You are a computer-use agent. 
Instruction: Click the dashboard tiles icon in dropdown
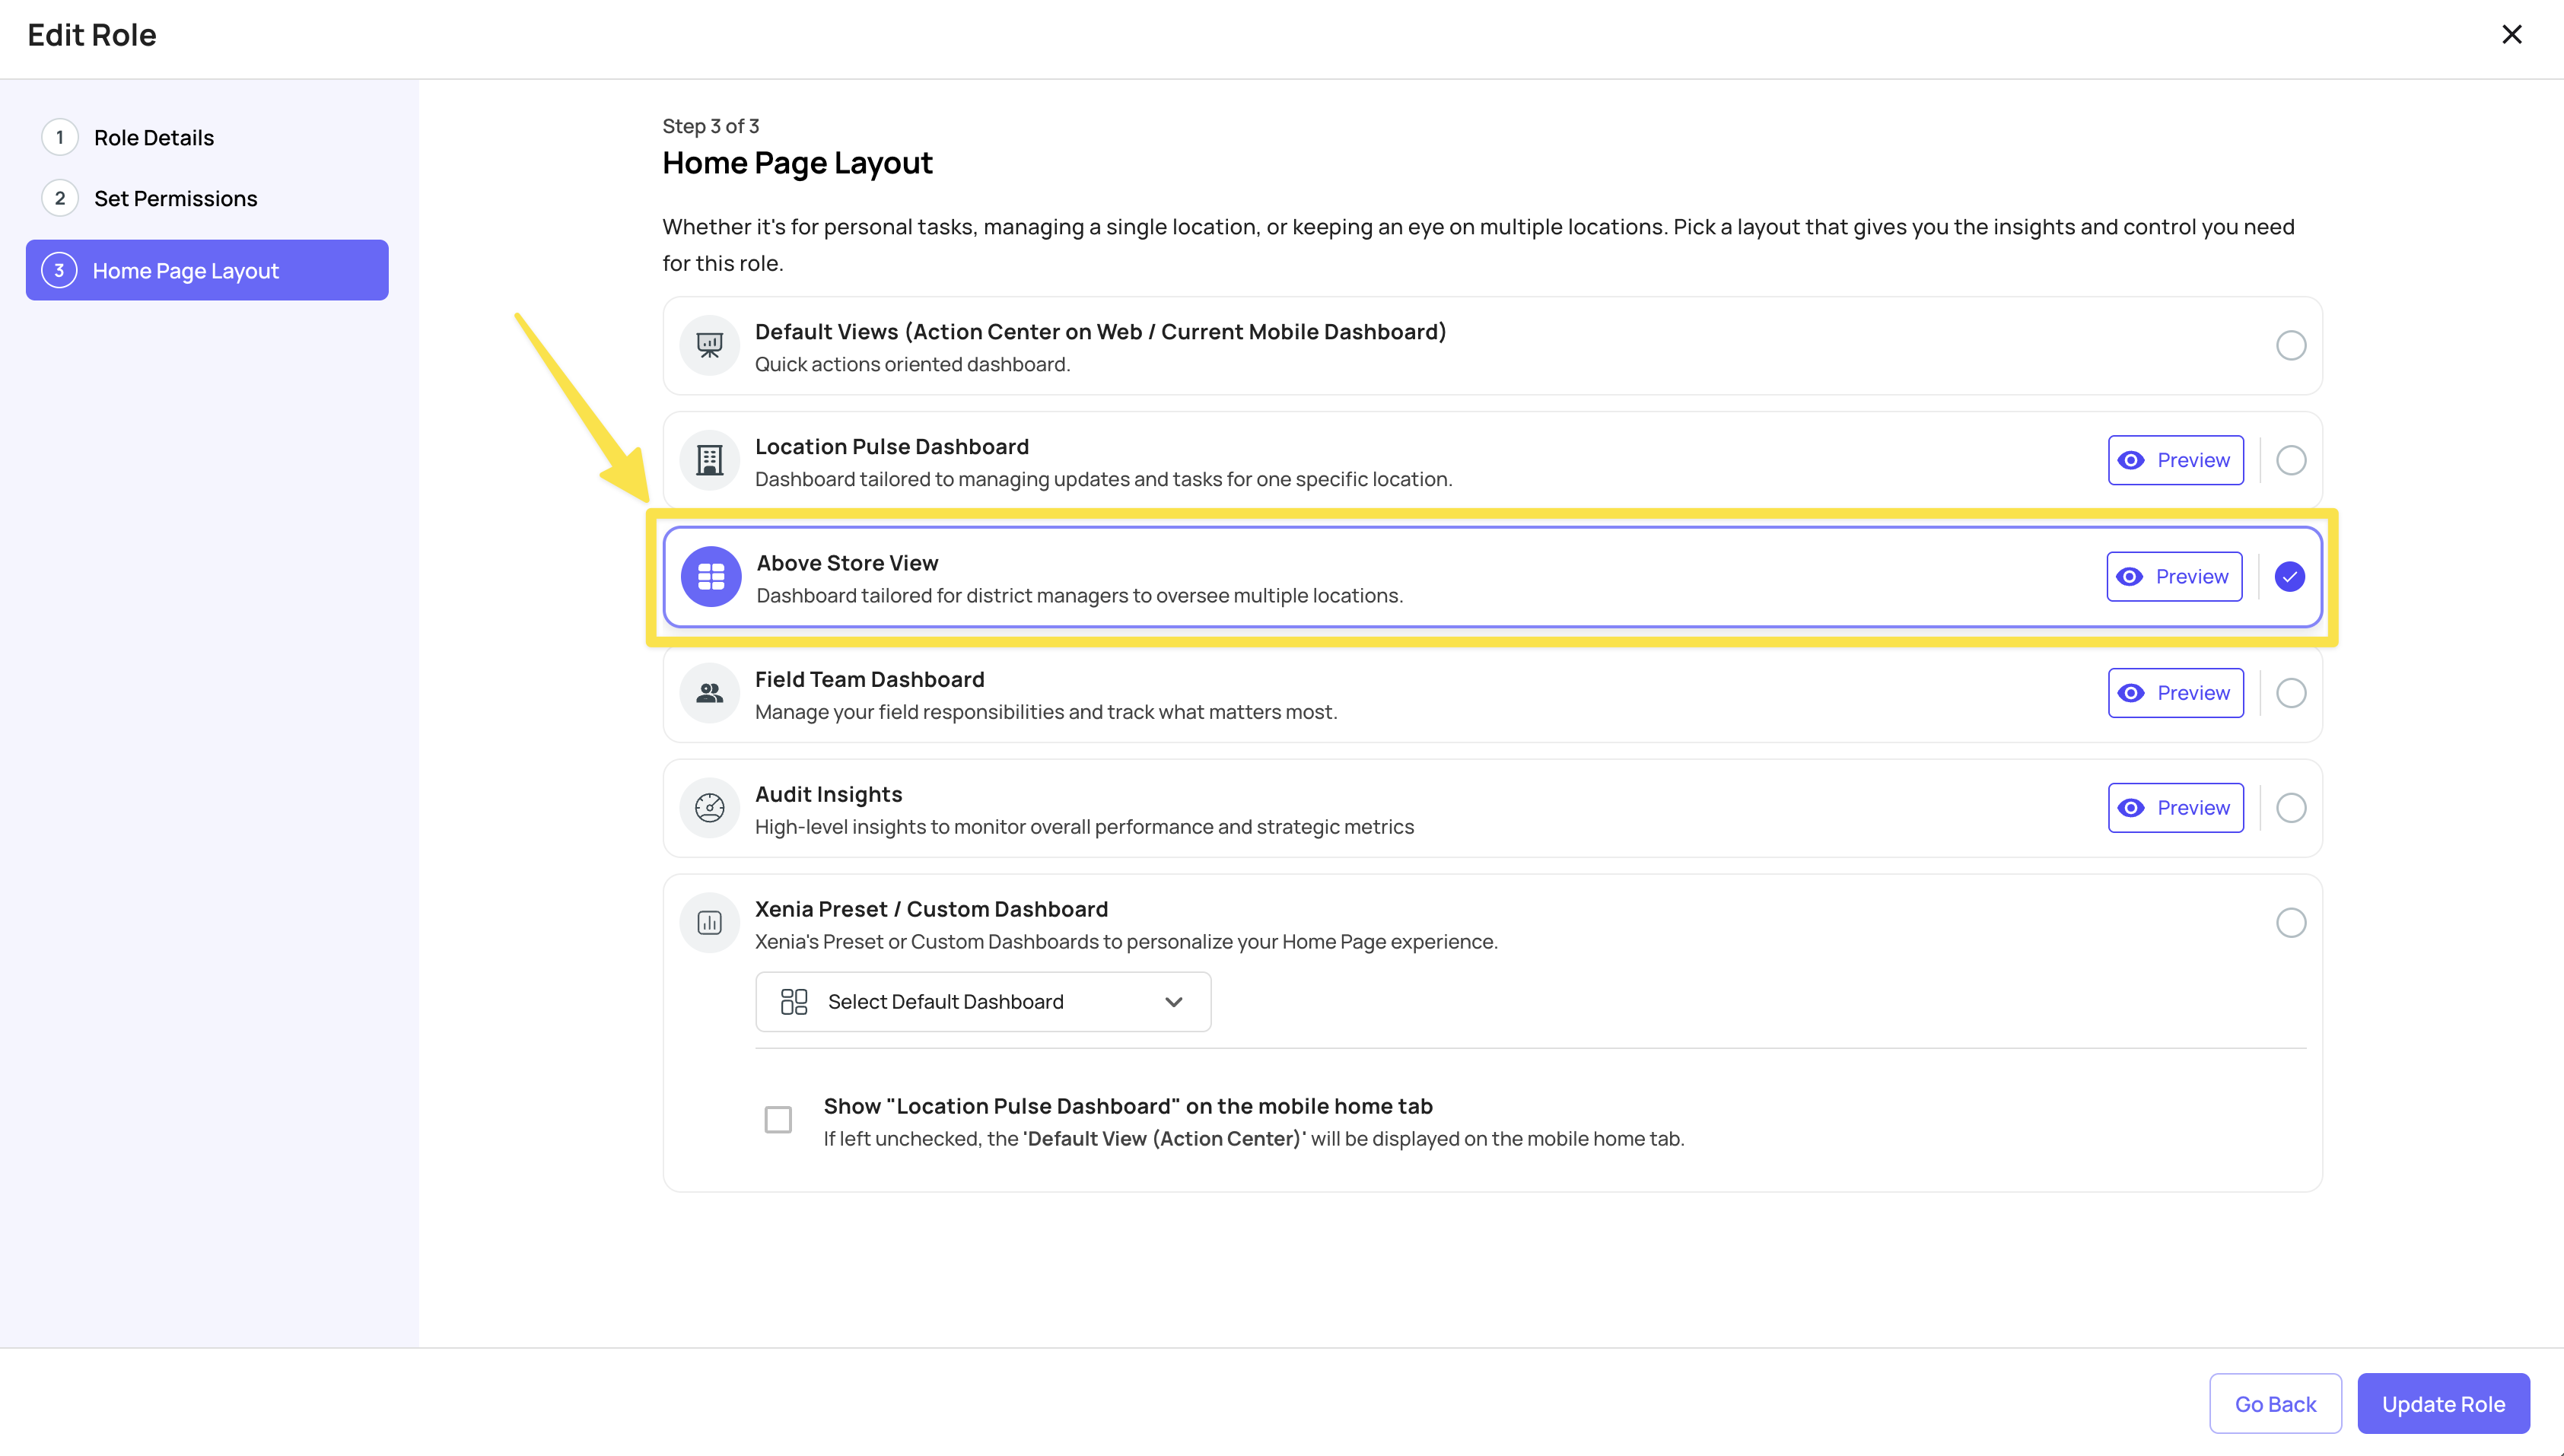click(794, 1002)
